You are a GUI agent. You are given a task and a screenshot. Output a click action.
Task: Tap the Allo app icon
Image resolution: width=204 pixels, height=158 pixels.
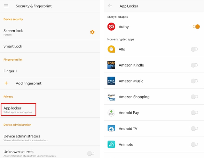point(111,49)
